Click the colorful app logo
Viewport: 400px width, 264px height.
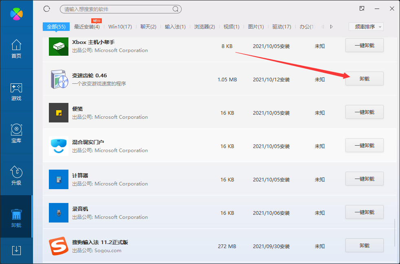tap(17, 14)
